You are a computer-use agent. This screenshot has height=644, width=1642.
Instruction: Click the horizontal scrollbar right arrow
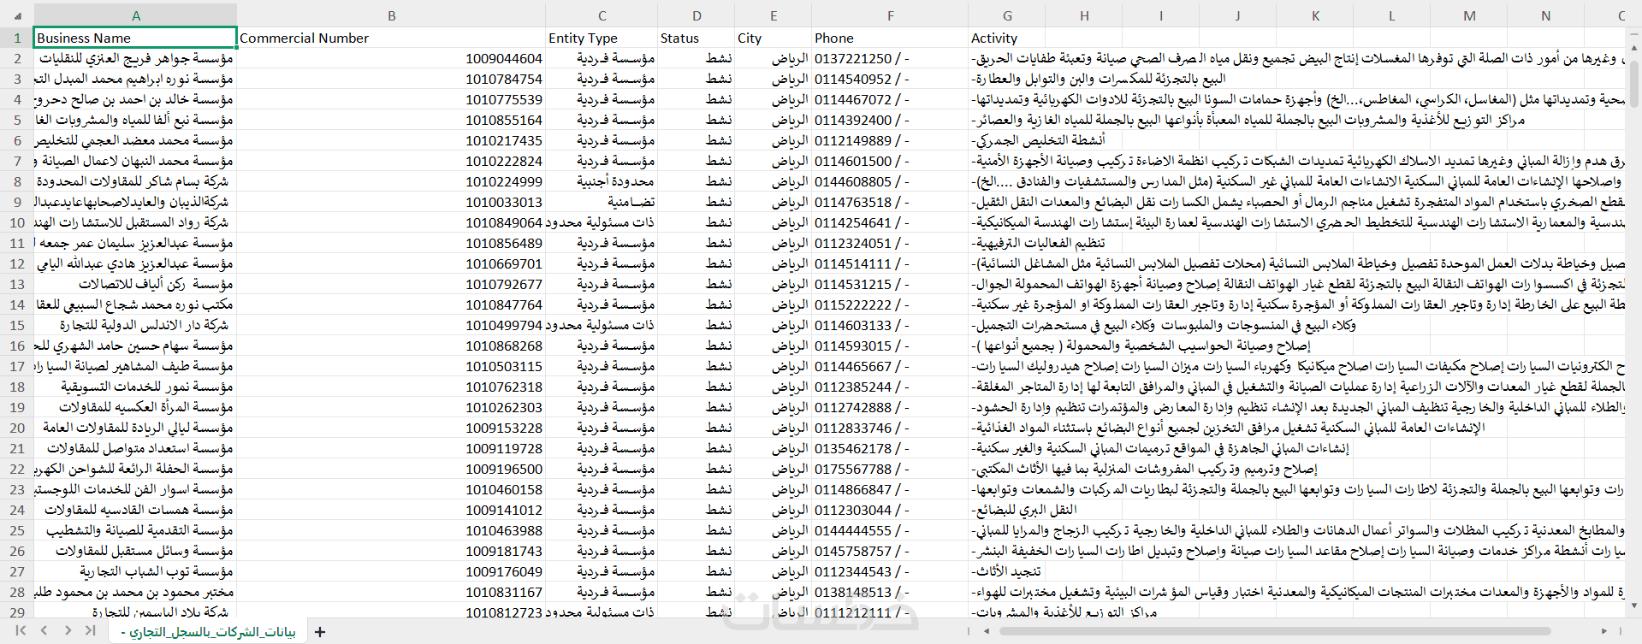click(x=1604, y=632)
